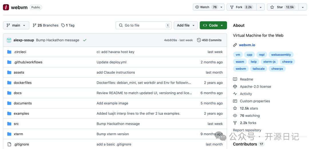Open the 2.2k forks link

248,123
